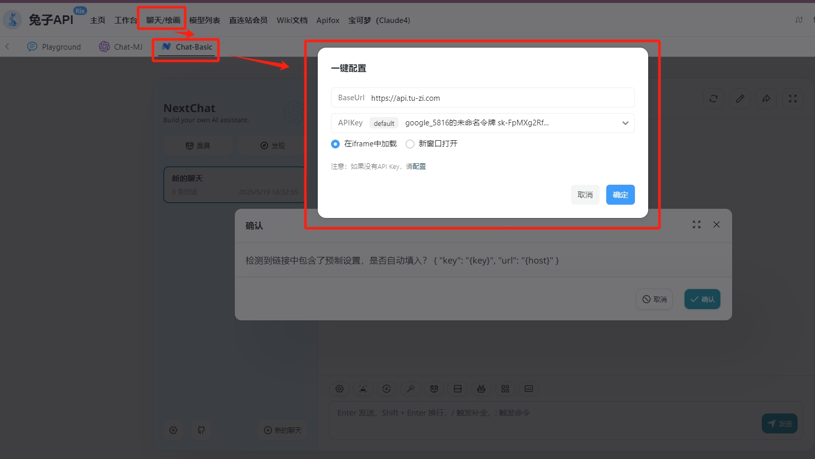Screen dimensions: 815x459
Task: Click the robot model icon in toolbar
Action: tap(481, 389)
